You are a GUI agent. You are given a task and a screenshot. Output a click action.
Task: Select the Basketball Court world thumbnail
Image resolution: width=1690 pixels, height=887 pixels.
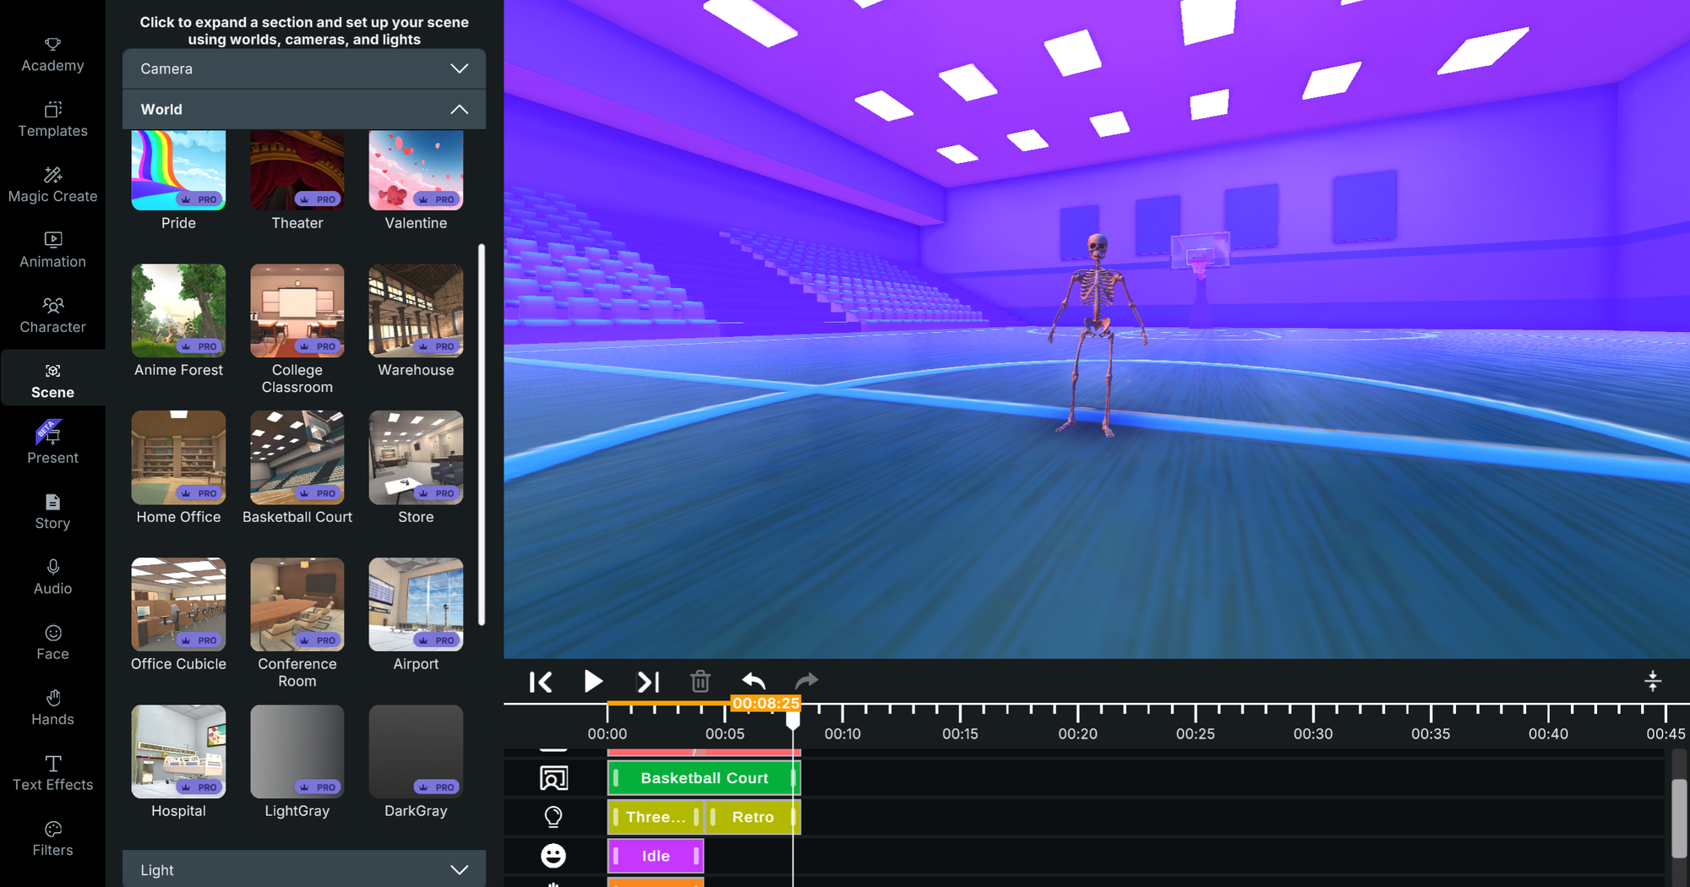[297, 457]
